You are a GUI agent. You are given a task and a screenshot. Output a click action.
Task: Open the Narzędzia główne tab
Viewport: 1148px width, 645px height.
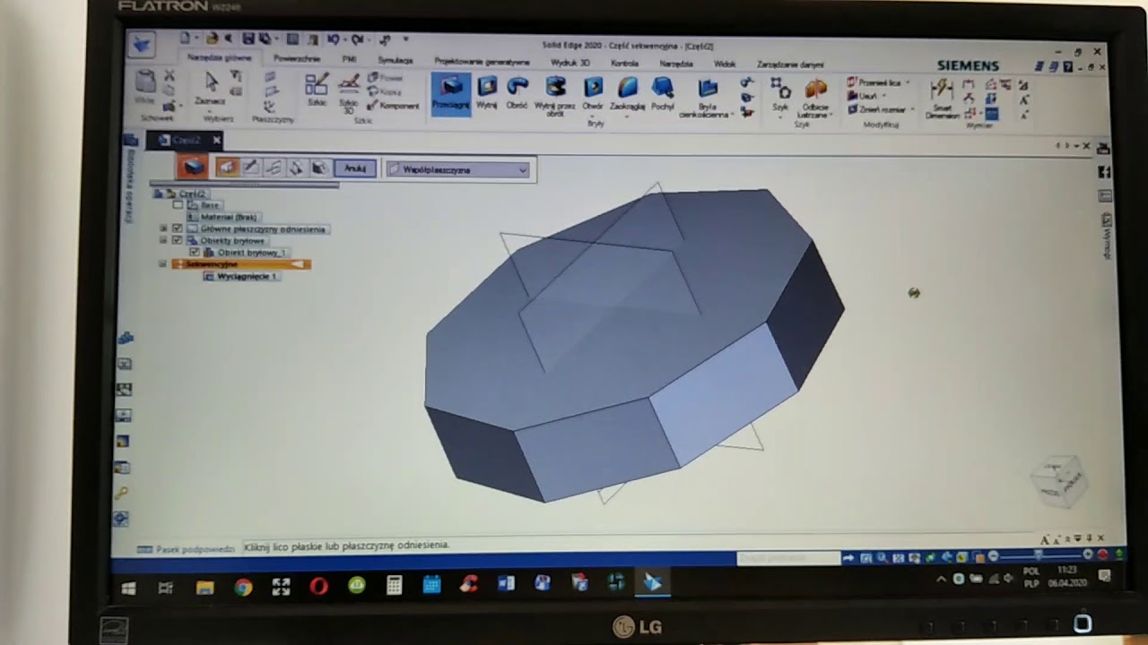pyautogui.click(x=220, y=58)
